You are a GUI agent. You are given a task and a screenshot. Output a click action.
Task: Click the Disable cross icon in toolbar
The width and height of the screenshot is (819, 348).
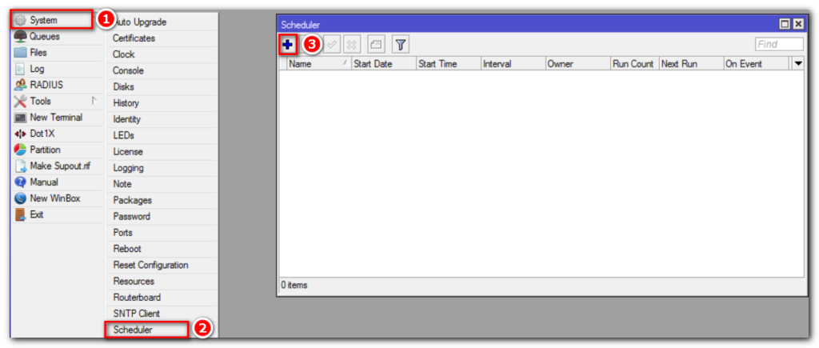(x=352, y=46)
